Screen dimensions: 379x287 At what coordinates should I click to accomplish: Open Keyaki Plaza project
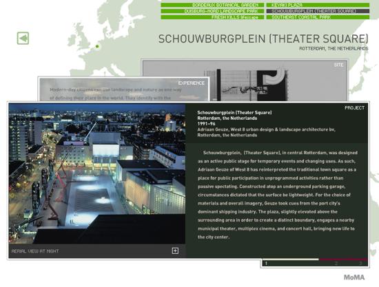[318, 5]
